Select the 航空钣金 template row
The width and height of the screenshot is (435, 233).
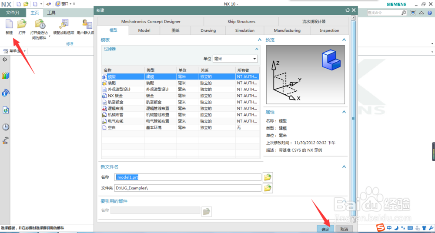[181, 102]
